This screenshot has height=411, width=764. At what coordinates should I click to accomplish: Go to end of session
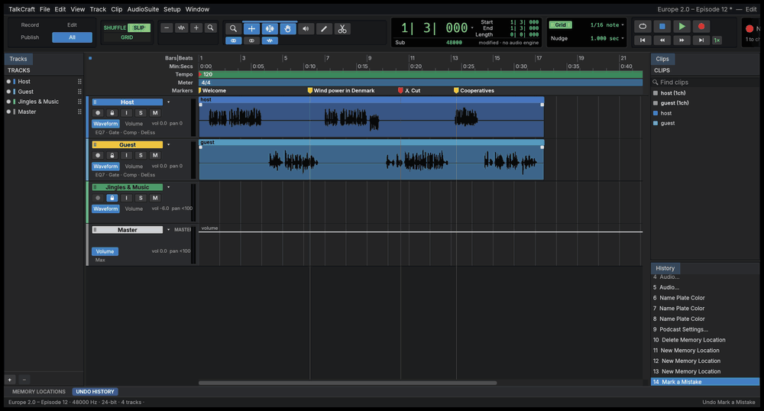(x=701, y=40)
